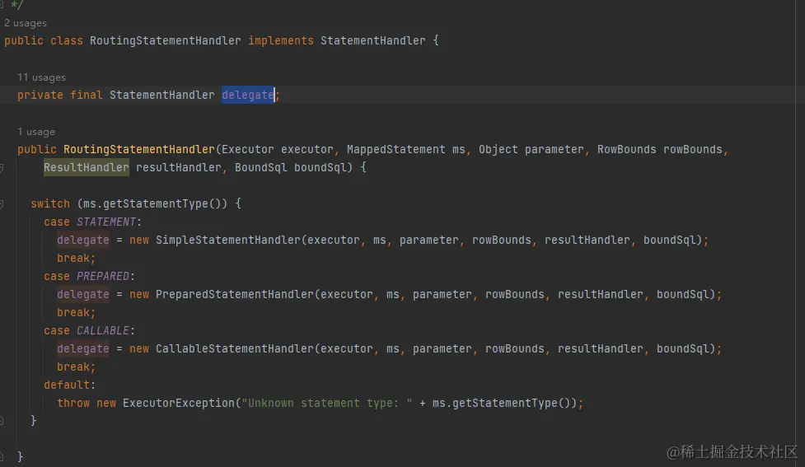
Task: Open the "1 usage" hint above the constructor
Action: pos(36,132)
